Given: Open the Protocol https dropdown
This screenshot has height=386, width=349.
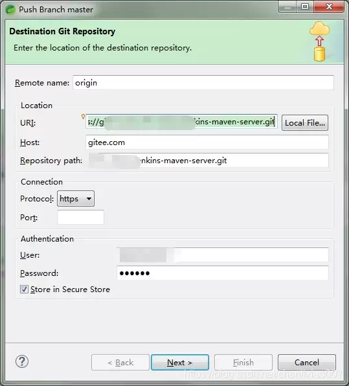Looking at the screenshot, I should coord(76,198).
